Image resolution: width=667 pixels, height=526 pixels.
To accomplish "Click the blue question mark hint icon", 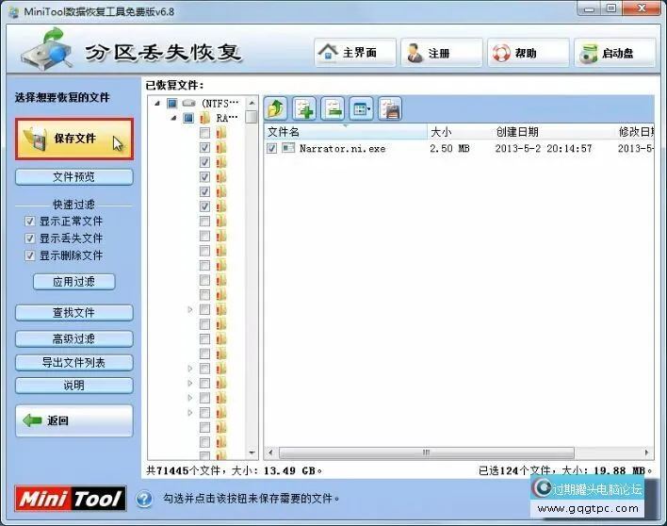I will [144, 499].
